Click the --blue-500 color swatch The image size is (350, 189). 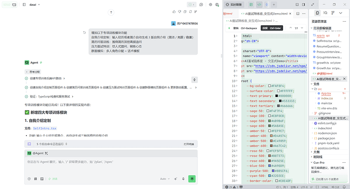(269, 166)
